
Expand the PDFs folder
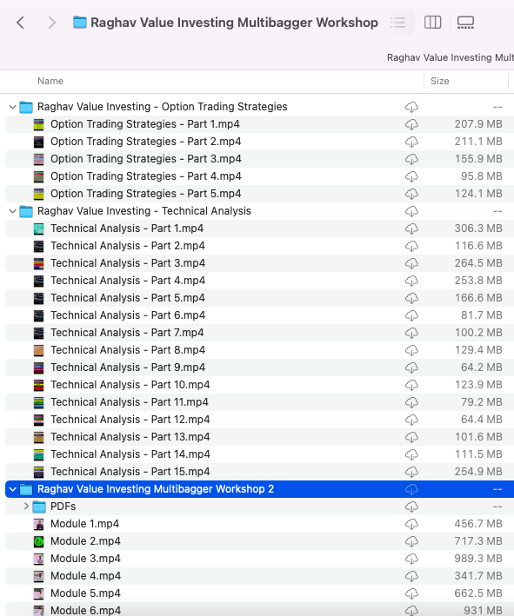(x=26, y=507)
